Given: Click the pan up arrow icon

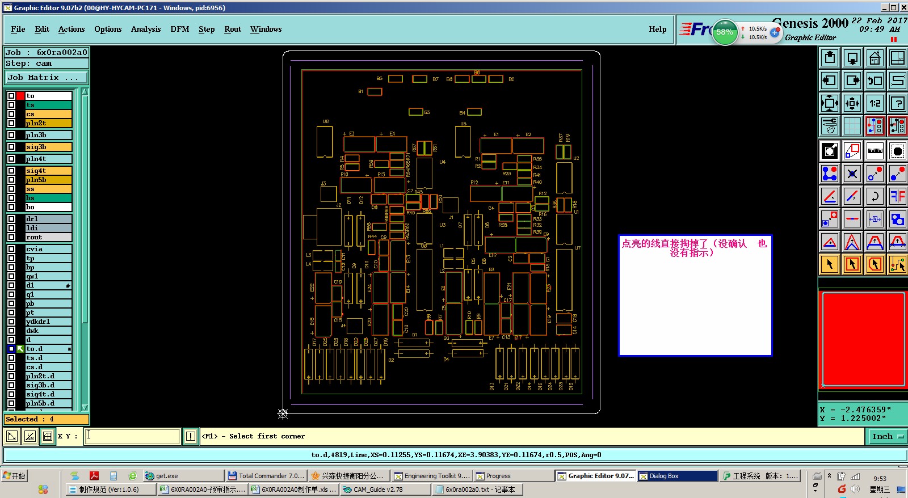Looking at the screenshot, I should click(x=830, y=58).
